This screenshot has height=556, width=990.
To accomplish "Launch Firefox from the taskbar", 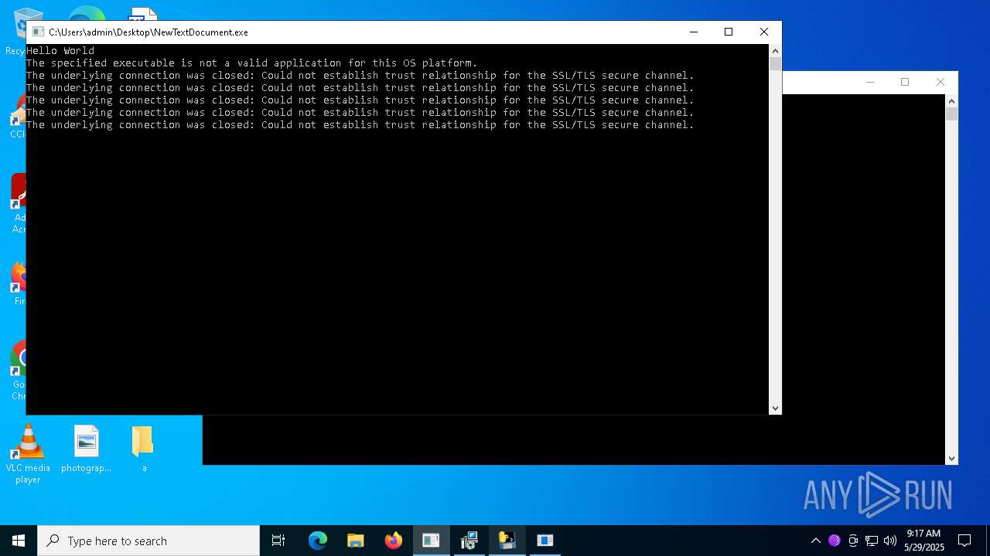I will [394, 541].
